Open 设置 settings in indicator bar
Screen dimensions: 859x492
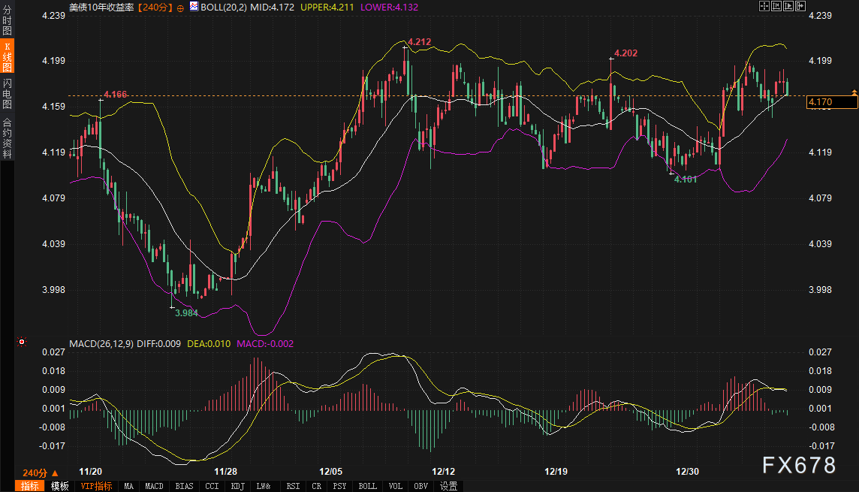(448, 486)
